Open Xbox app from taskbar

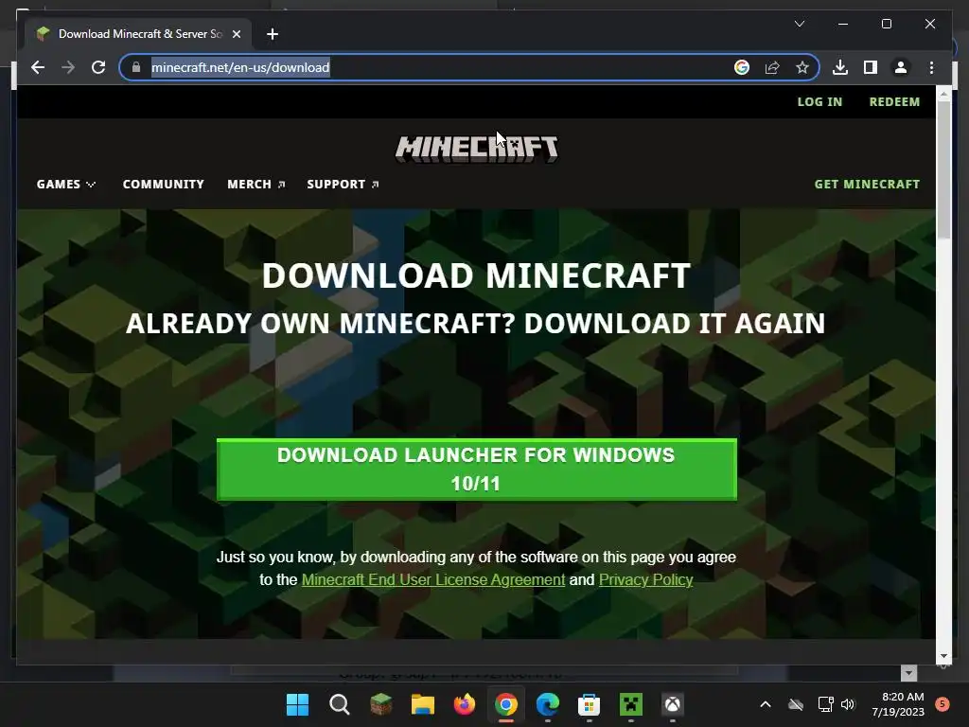pyautogui.click(x=673, y=704)
